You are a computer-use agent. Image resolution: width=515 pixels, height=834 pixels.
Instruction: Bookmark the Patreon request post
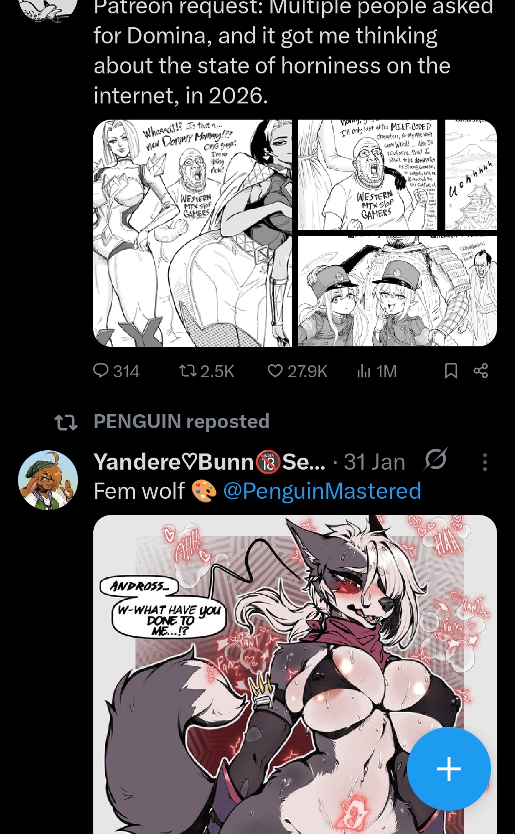[451, 371]
